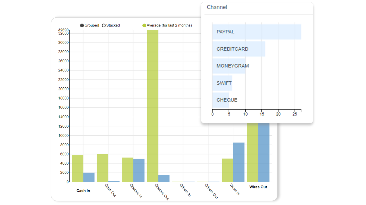Click the CREDITCARD channel bar

(x=239, y=49)
